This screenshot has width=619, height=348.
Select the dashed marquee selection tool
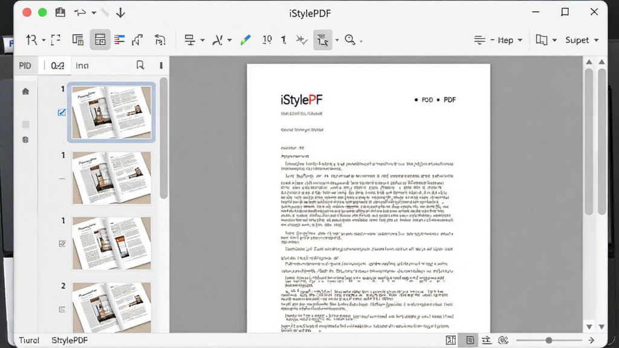point(56,40)
